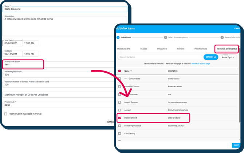Uncheck the Black Diamond row checkbox
The width and height of the screenshot is (244, 153).
[119, 118]
